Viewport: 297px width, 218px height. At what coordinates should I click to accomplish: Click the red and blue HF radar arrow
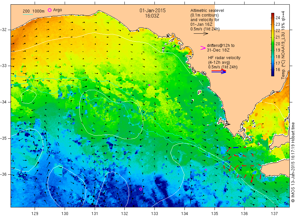219,71
